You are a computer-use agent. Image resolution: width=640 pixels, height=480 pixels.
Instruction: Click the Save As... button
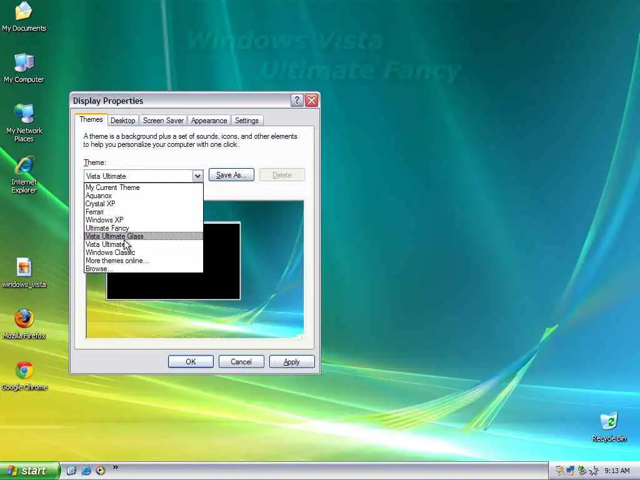coord(231,175)
